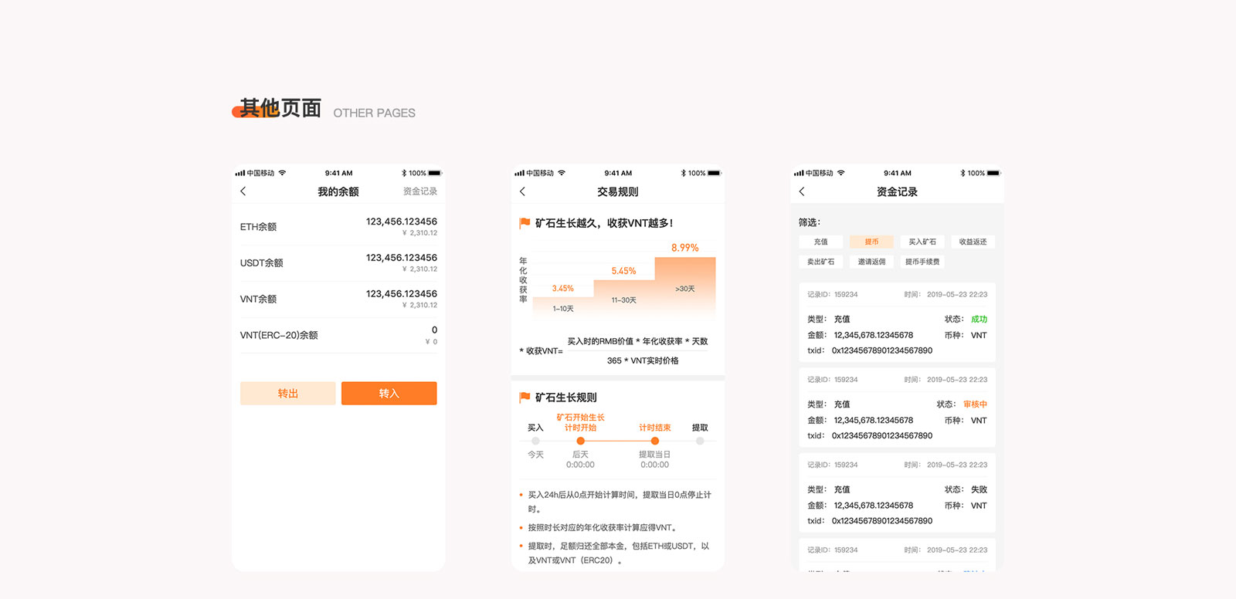Select the 邀请返佣 filter chip
This screenshot has width=1236, height=599.
[x=871, y=262]
